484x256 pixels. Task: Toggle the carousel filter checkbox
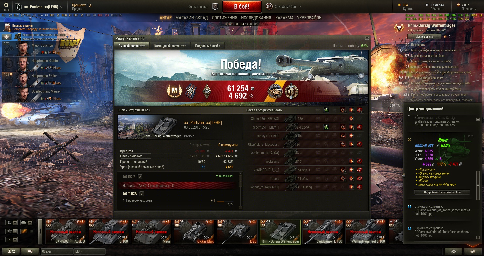pyautogui.click(x=32, y=231)
